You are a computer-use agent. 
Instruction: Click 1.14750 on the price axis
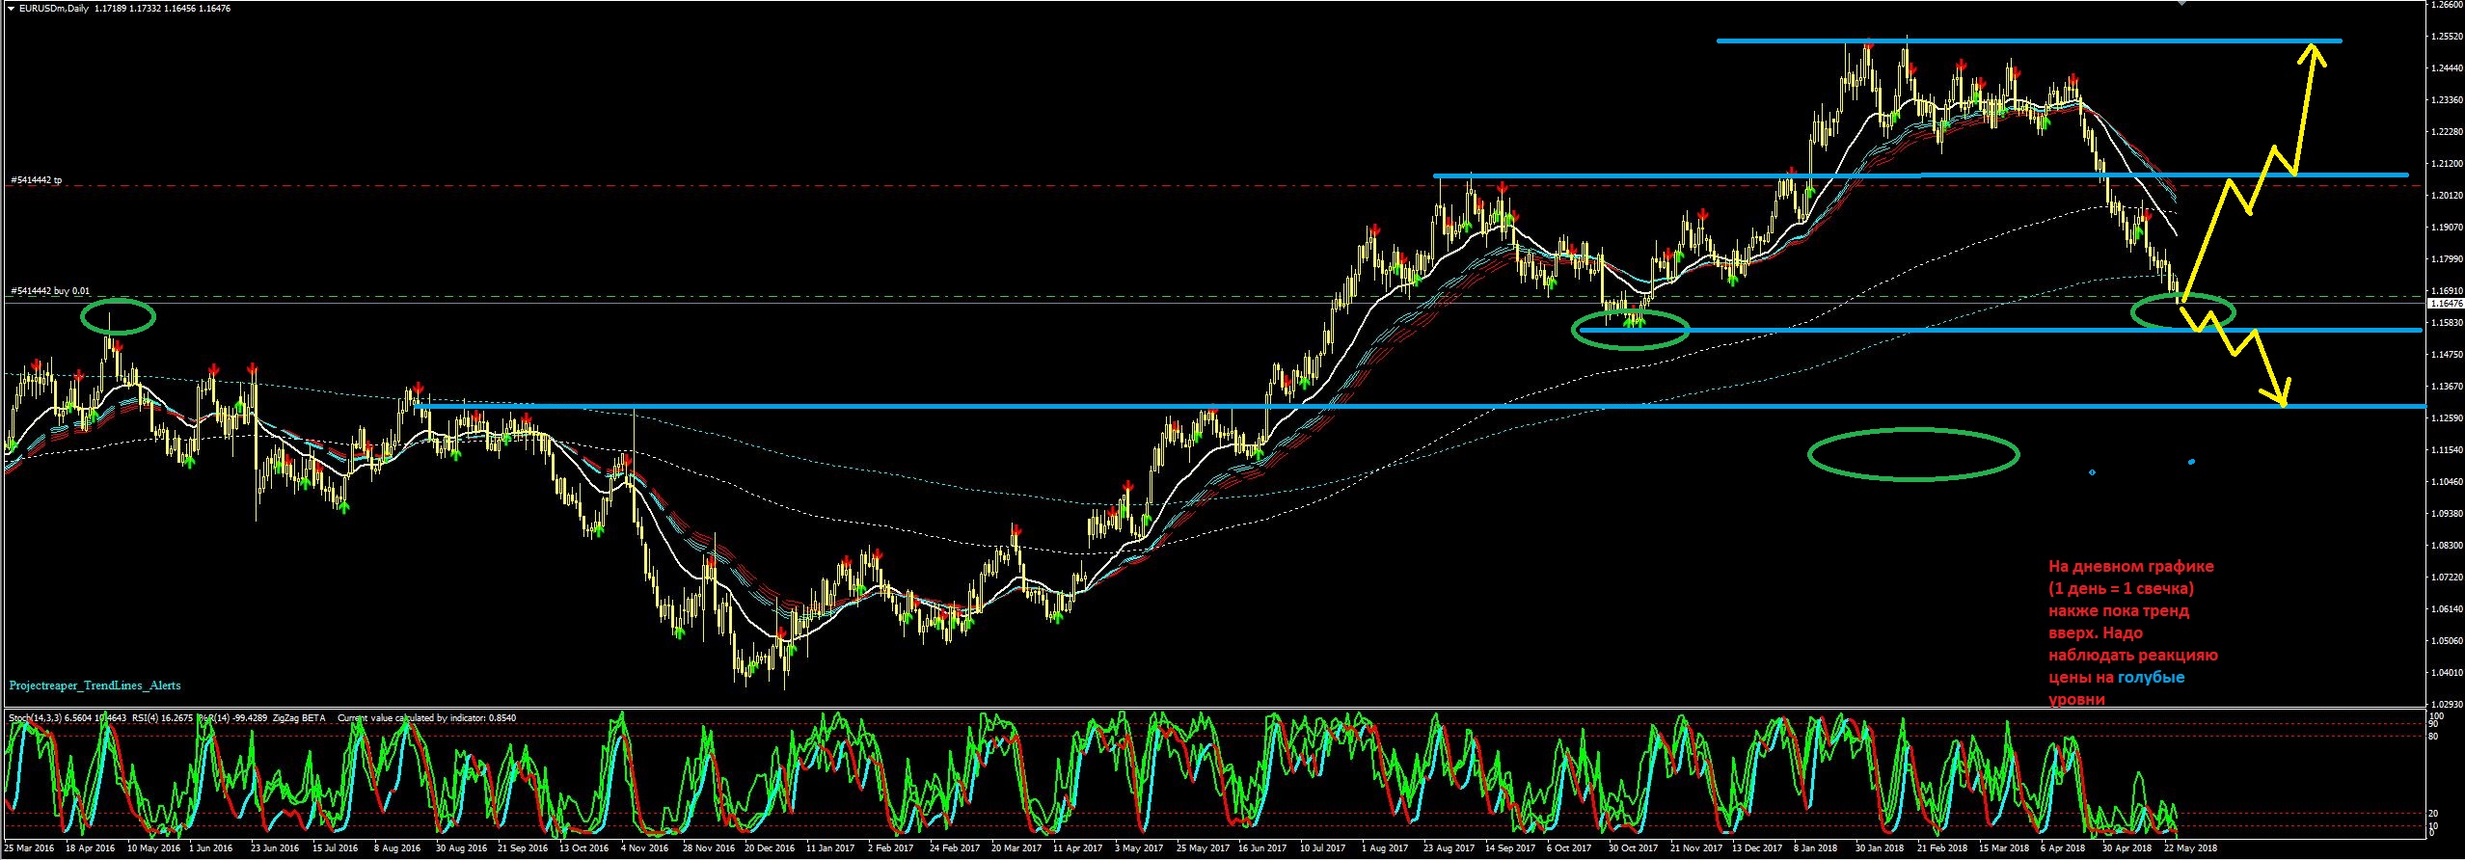[2446, 355]
